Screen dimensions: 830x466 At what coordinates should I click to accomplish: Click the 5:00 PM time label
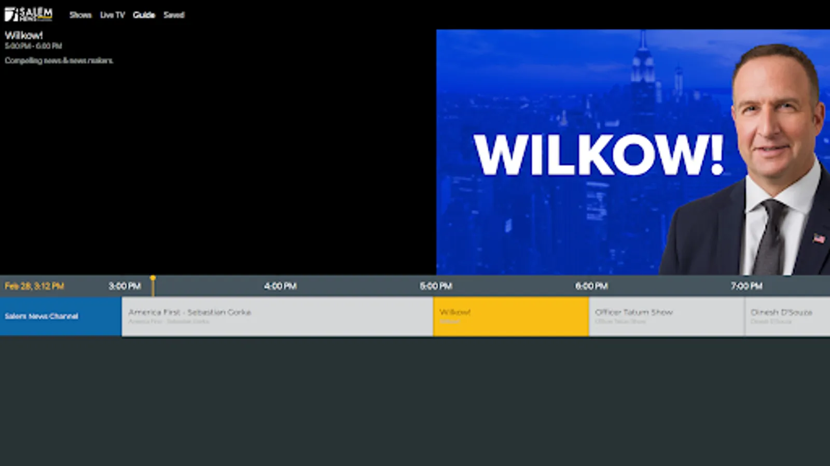pyautogui.click(x=436, y=286)
